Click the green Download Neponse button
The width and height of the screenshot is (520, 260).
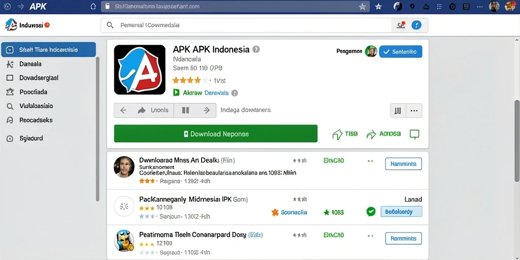click(215, 134)
